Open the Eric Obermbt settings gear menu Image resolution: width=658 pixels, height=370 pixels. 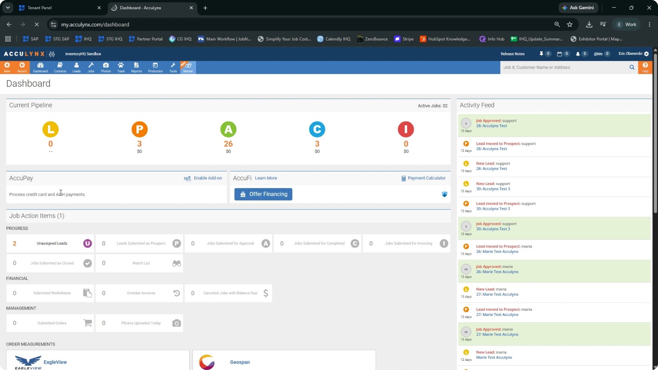(646, 54)
